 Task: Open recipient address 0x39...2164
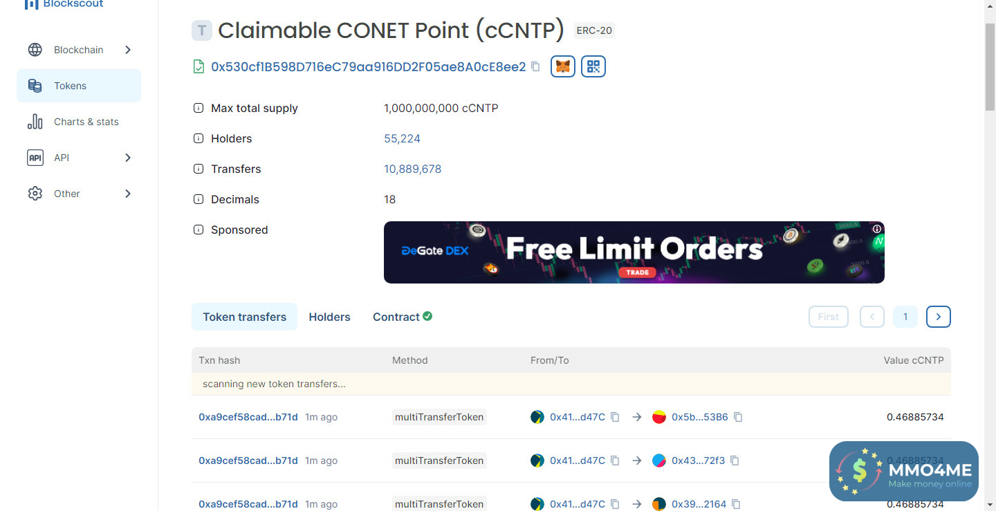click(x=699, y=504)
